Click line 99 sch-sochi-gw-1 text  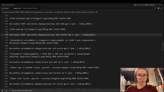[x=50, y=48]
